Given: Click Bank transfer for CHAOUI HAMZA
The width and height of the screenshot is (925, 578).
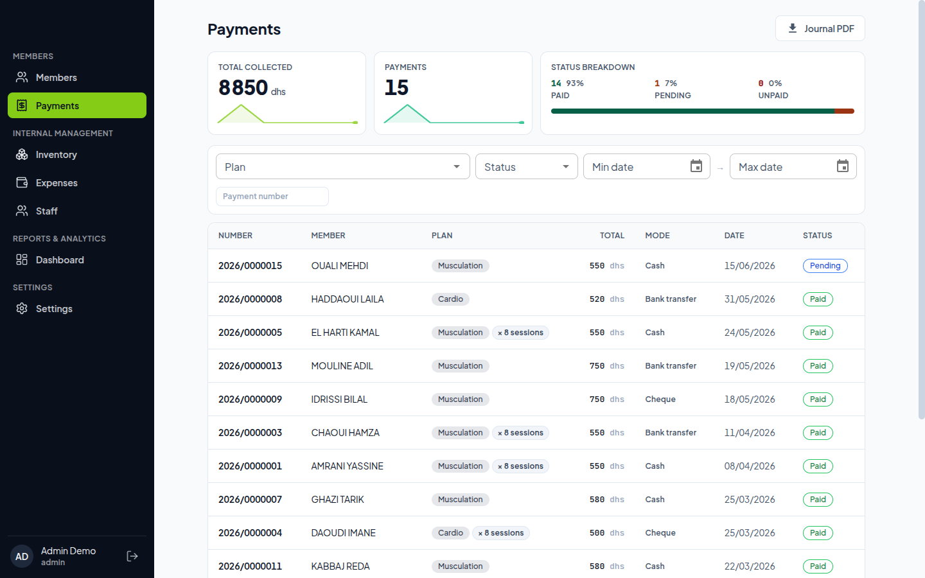Looking at the screenshot, I should pyautogui.click(x=671, y=433).
